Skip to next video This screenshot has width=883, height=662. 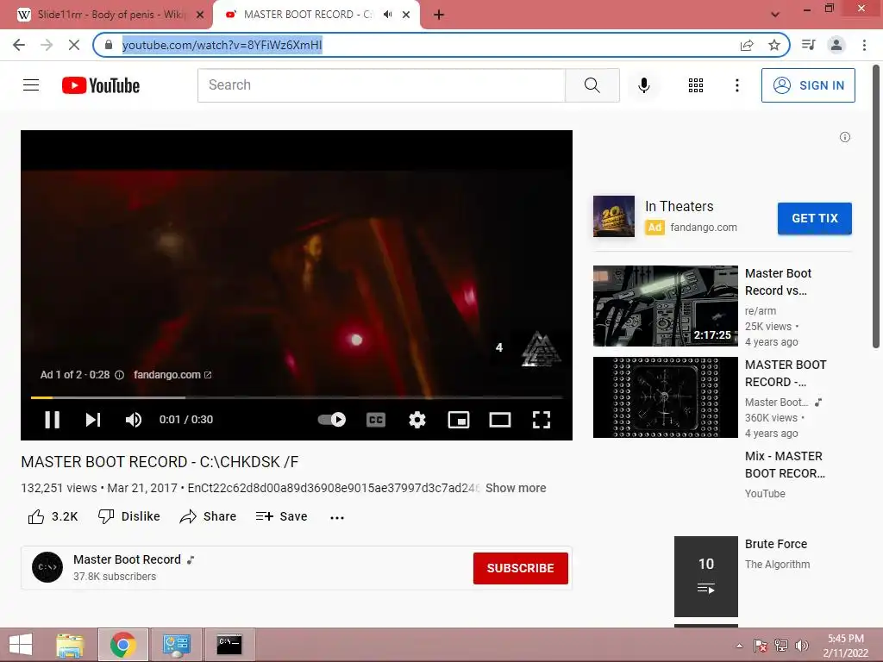coord(93,420)
